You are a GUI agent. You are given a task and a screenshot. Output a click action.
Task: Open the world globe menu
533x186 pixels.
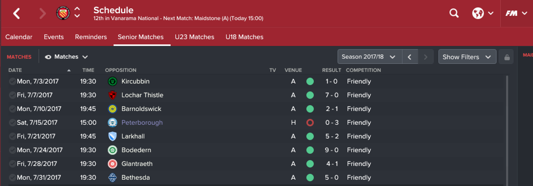pyautogui.click(x=483, y=13)
